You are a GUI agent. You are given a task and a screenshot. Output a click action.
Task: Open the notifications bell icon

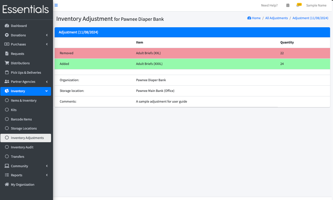coord(298,5)
